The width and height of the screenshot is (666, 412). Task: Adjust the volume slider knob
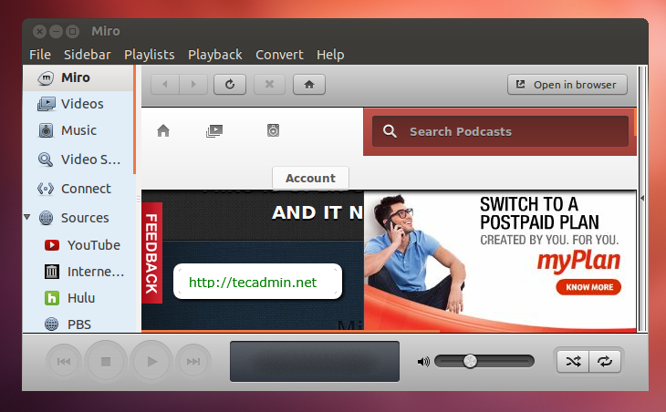(470, 361)
